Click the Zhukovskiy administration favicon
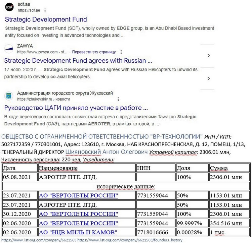252x243 pixels. point(9,96)
